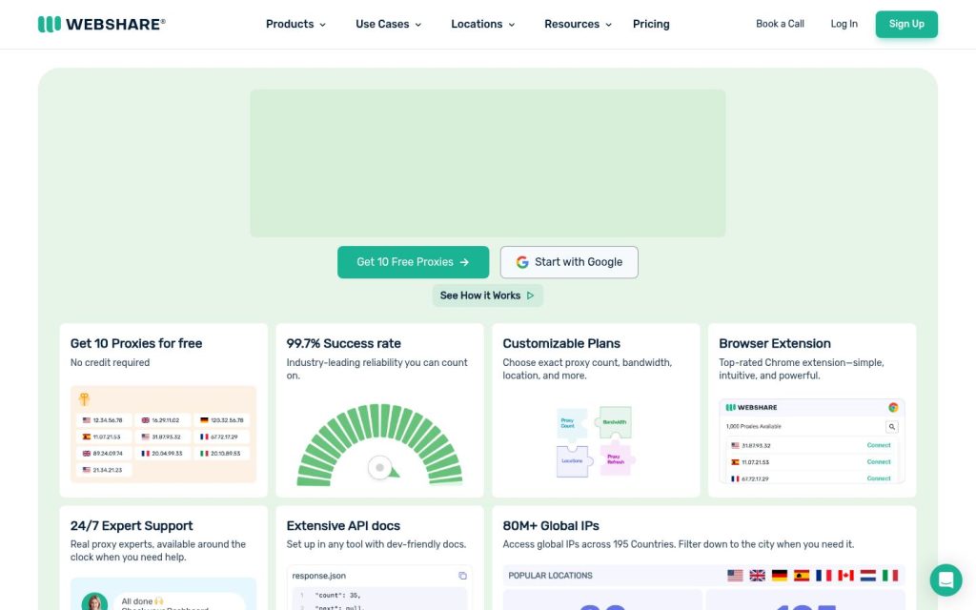Click the success rate gauge needle knob
Image resolution: width=976 pixels, height=610 pixels.
(379, 467)
